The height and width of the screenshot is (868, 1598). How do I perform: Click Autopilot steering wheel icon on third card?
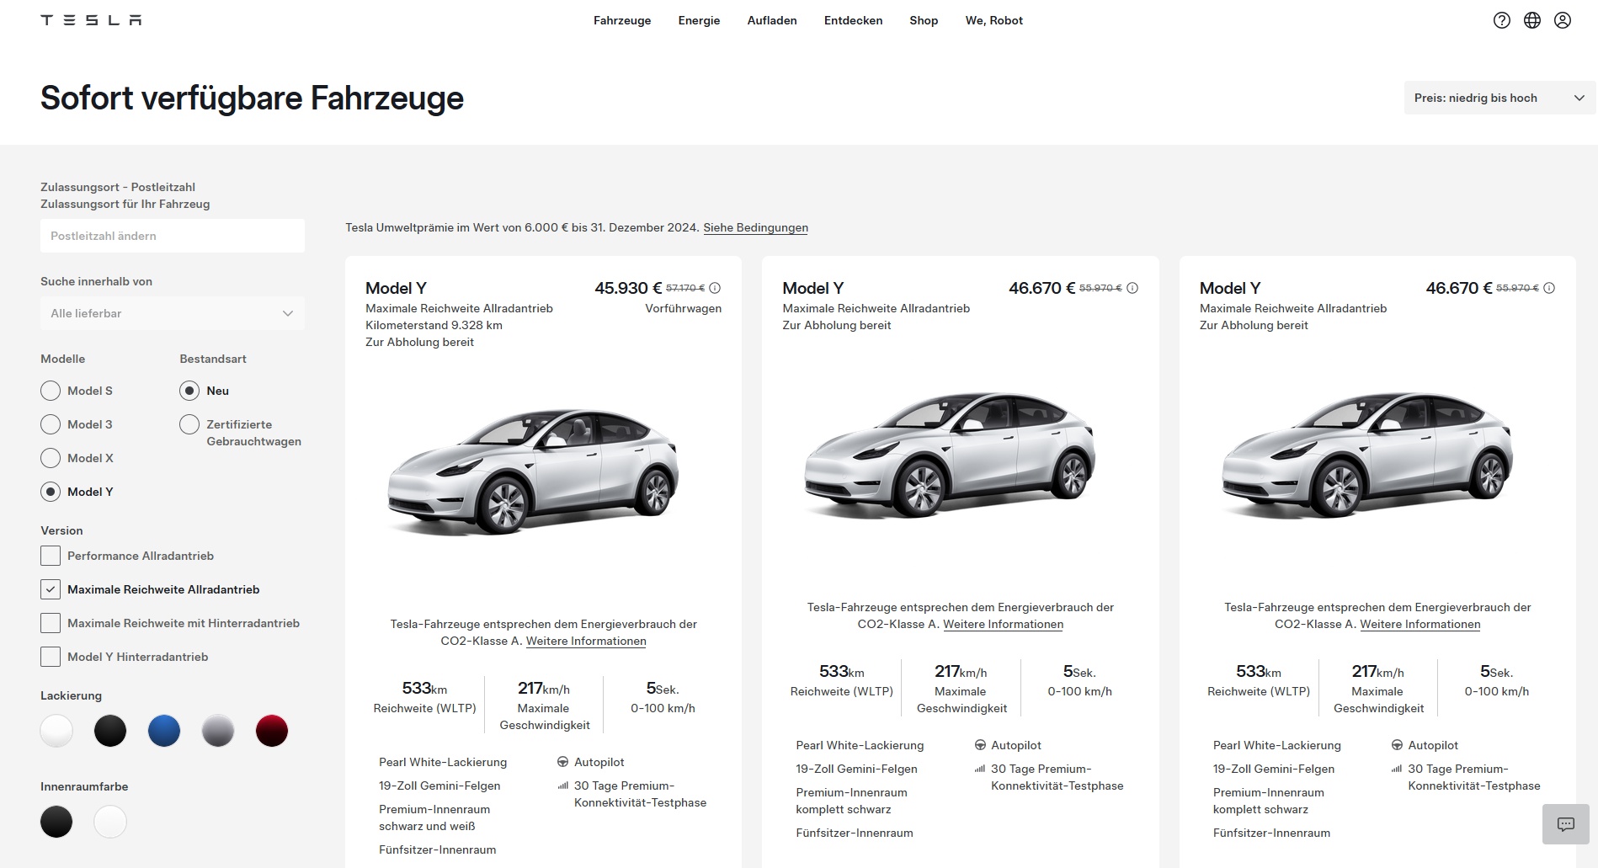[x=1397, y=745]
